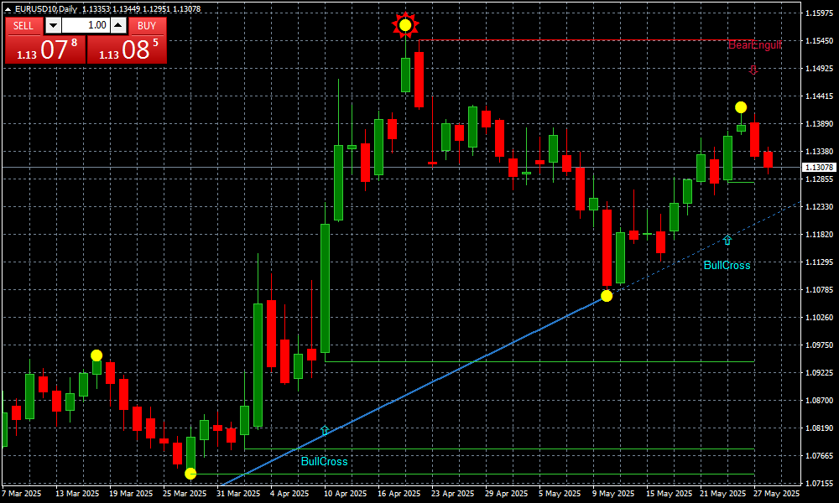This screenshot has height=503, width=839.
Task: Click the BearEngulf text label
Action: [x=754, y=44]
